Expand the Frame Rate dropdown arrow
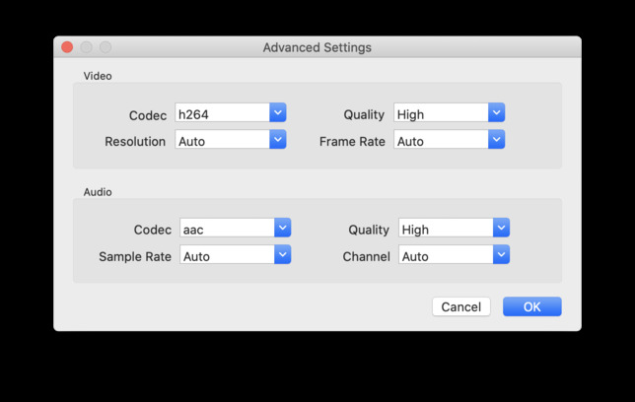 pyautogui.click(x=496, y=140)
